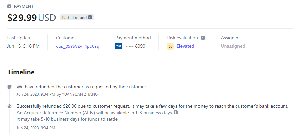The width and height of the screenshot is (293, 134).
Task: Click the risk score 65 badge
Action: (170, 46)
